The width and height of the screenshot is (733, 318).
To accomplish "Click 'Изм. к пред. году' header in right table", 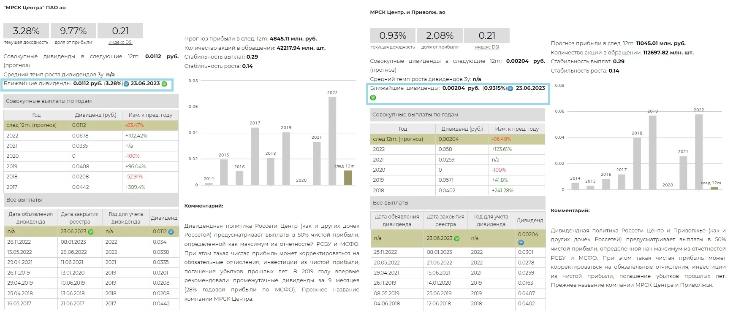I will (x=517, y=129).
